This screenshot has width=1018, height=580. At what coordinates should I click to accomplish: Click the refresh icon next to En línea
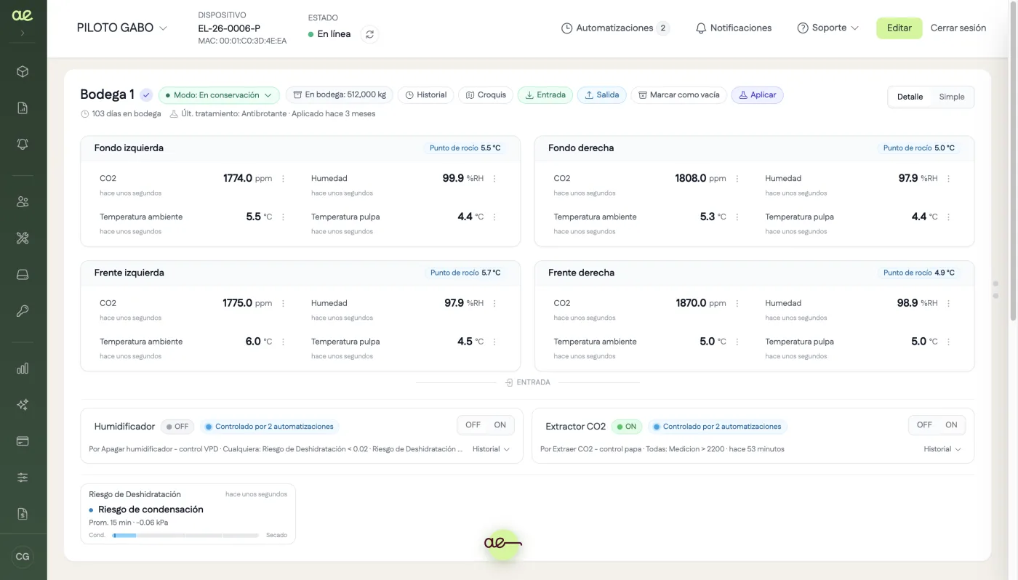tap(370, 34)
